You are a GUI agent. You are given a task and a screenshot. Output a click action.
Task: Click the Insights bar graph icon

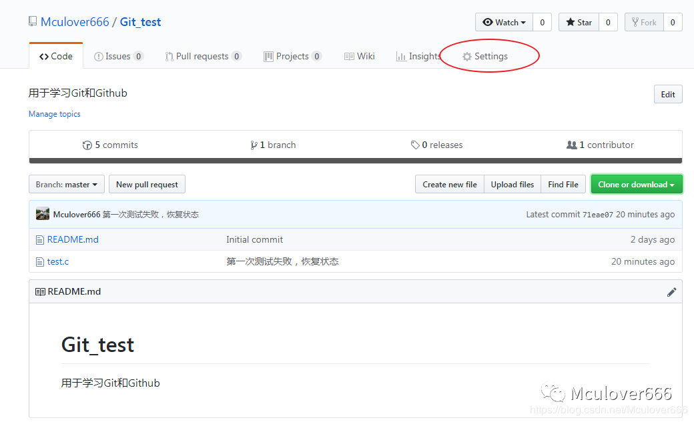(x=401, y=57)
